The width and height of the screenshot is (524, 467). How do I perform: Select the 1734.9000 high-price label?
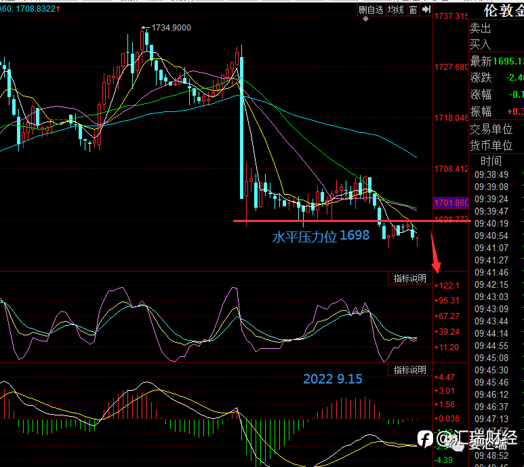171,28
